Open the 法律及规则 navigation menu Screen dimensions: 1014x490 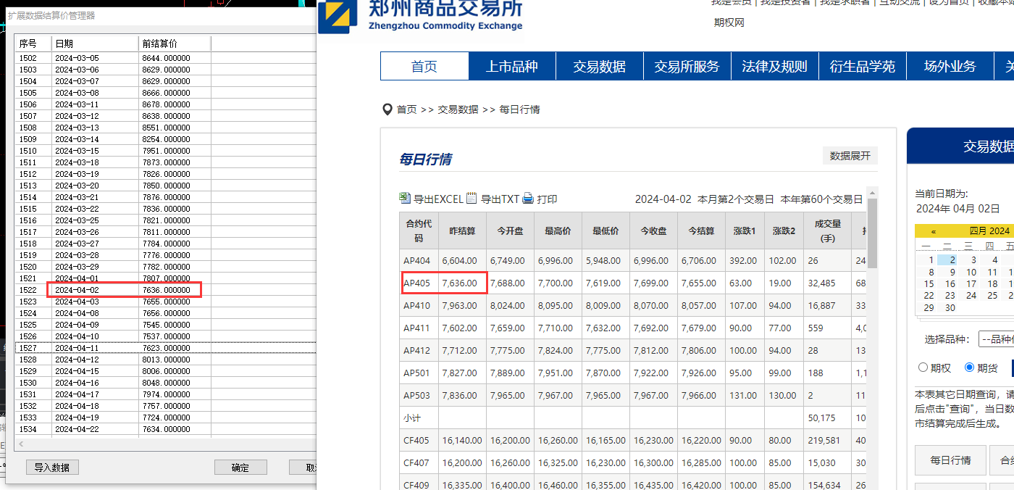(774, 66)
